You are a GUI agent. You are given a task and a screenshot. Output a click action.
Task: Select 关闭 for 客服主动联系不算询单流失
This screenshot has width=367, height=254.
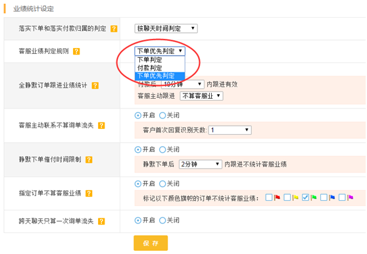point(162,115)
